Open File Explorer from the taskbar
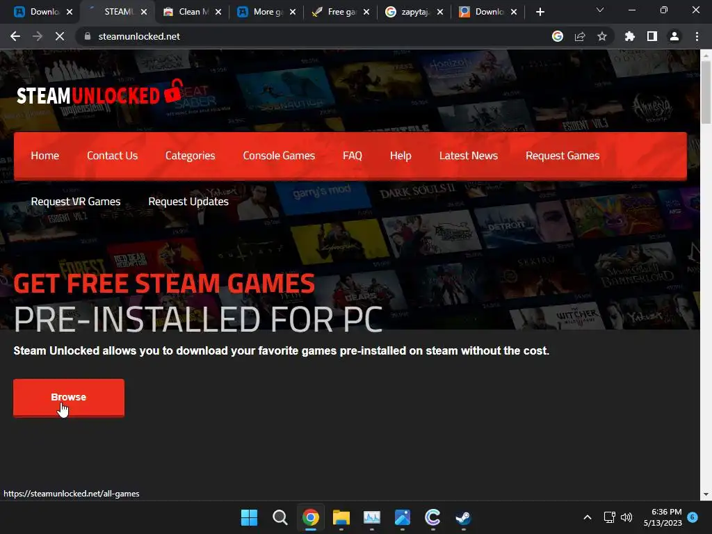Image resolution: width=712 pixels, height=534 pixels. (341, 517)
